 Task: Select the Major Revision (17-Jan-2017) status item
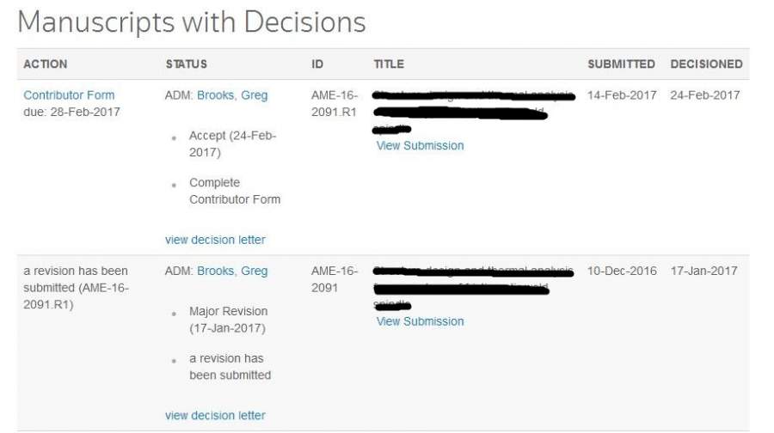pos(228,320)
